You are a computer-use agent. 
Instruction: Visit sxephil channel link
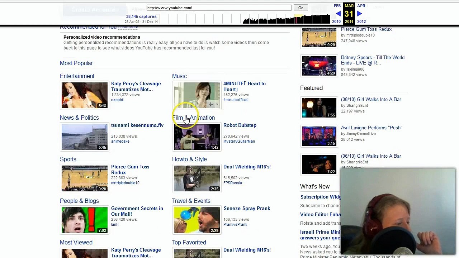[117, 100]
